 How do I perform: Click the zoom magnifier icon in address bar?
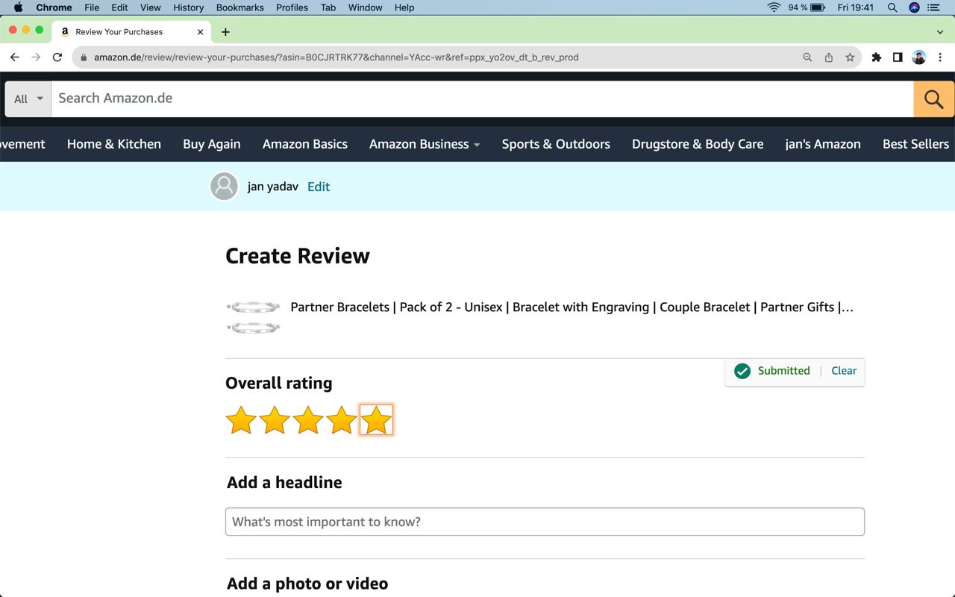click(x=807, y=57)
